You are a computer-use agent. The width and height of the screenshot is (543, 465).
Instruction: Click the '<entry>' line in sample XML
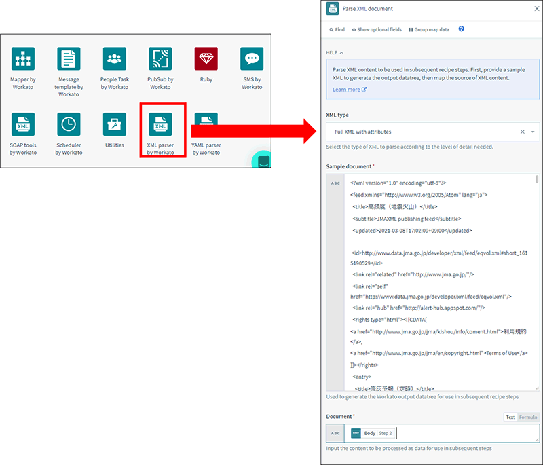tap(362, 377)
